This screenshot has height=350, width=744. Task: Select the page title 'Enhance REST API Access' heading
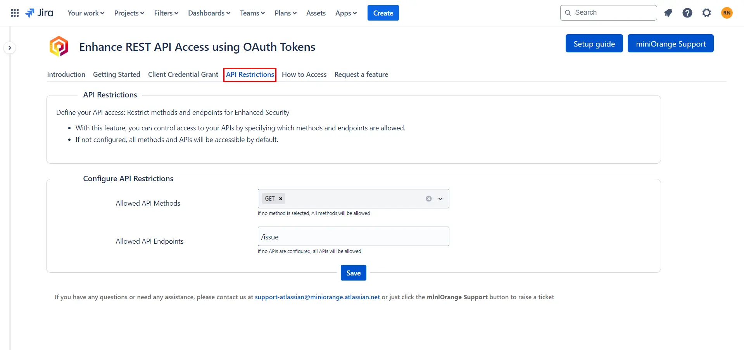click(x=197, y=47)
